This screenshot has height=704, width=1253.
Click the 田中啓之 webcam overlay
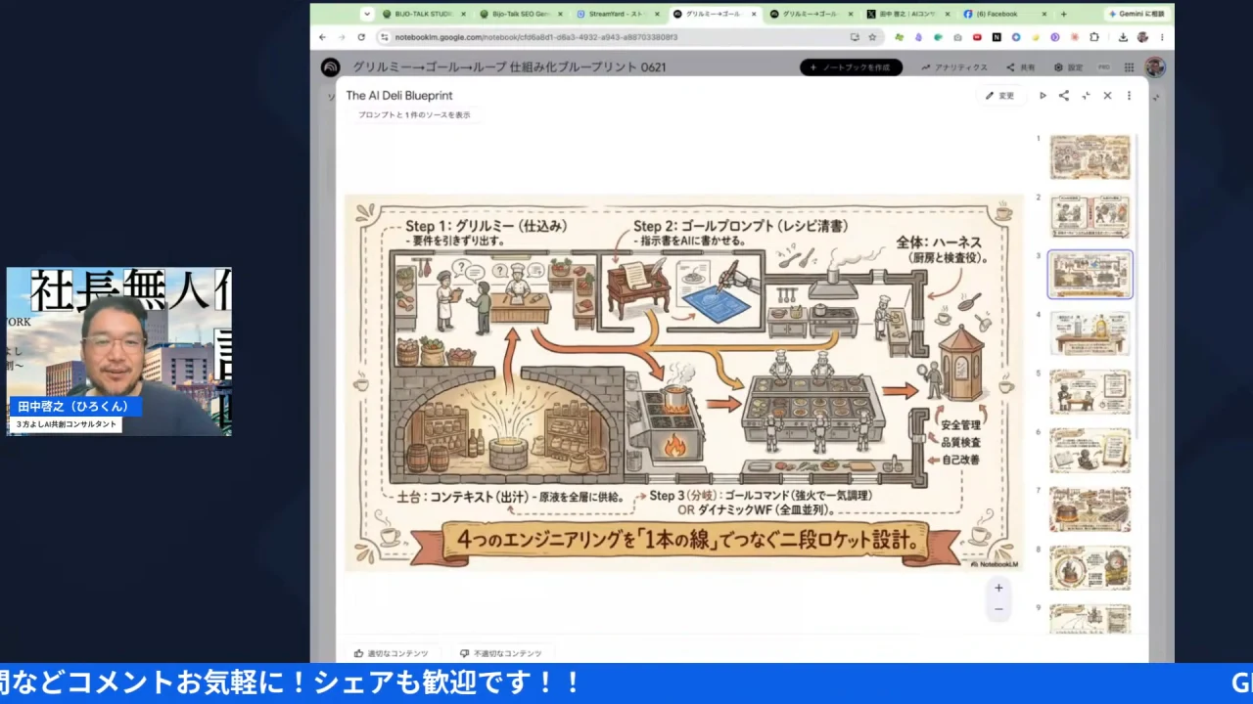(119, 351)
